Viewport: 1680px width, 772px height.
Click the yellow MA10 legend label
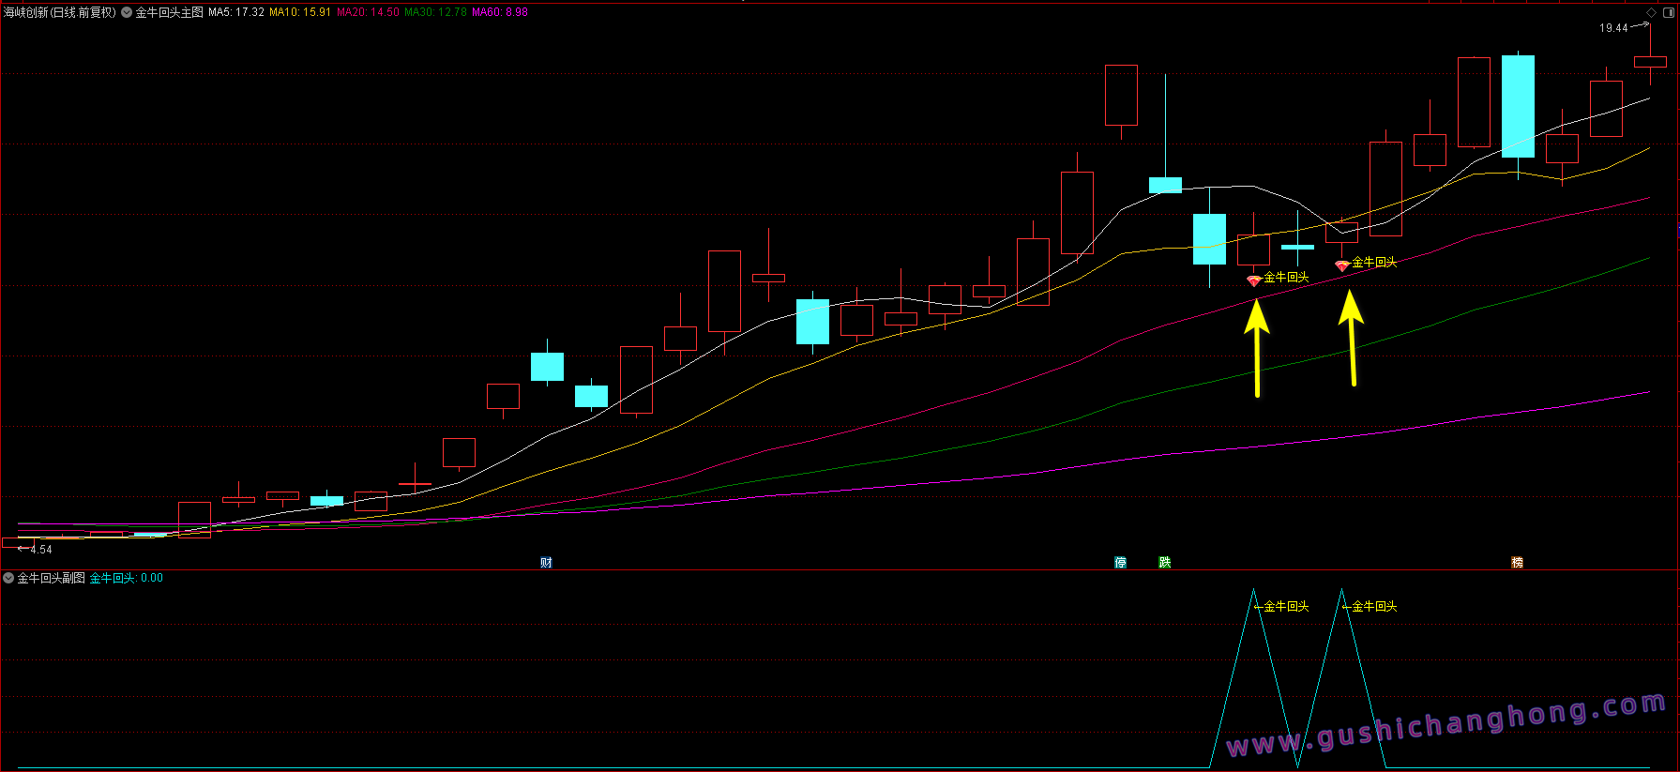click(x=300, y=12)
